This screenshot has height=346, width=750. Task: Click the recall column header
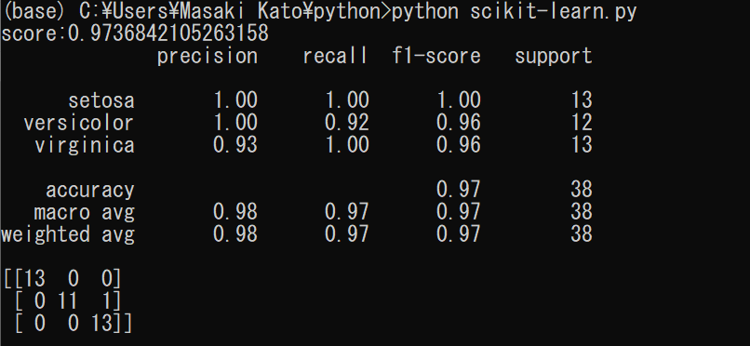coord(336,56)
